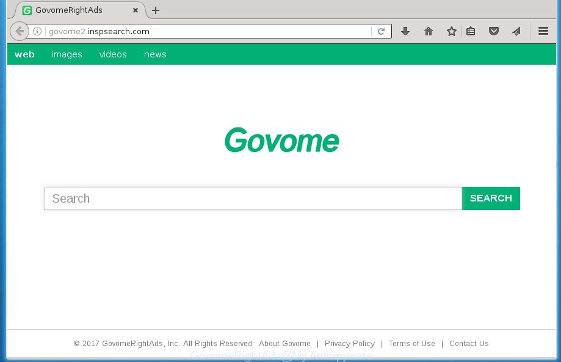Switch to web search category
This screenshot has width=561, height=362.
click(x=24, y=54)
